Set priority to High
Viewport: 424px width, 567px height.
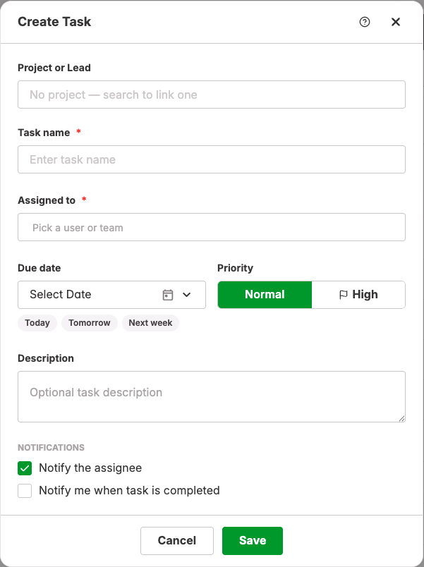358,295
